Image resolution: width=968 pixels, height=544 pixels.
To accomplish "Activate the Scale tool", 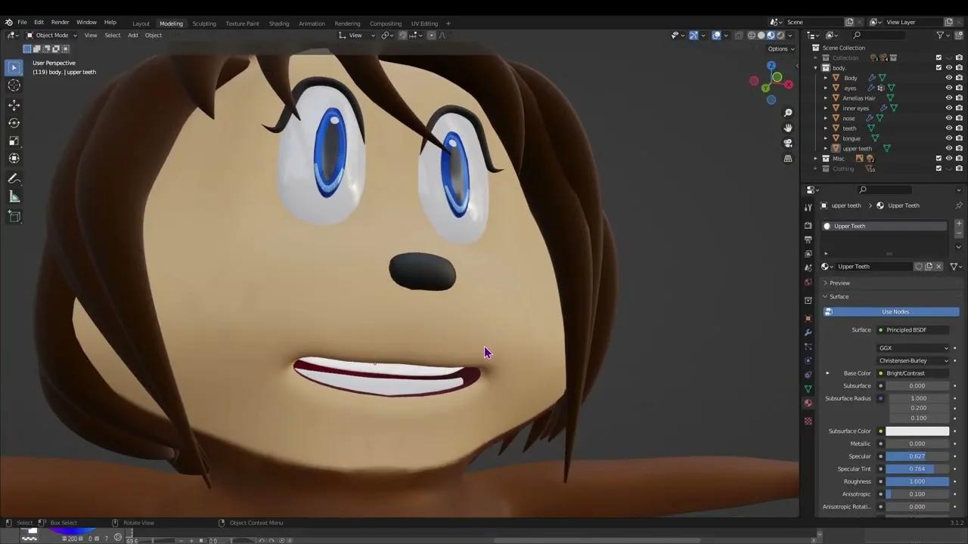I will [14, 141].
